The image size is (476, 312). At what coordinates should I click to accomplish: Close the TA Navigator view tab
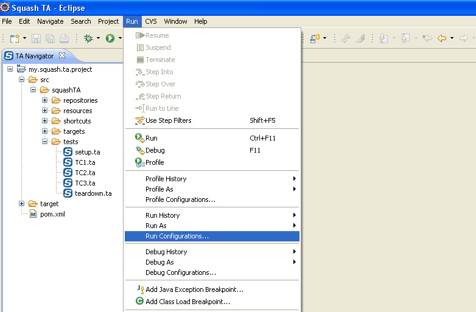coord(62,55)
